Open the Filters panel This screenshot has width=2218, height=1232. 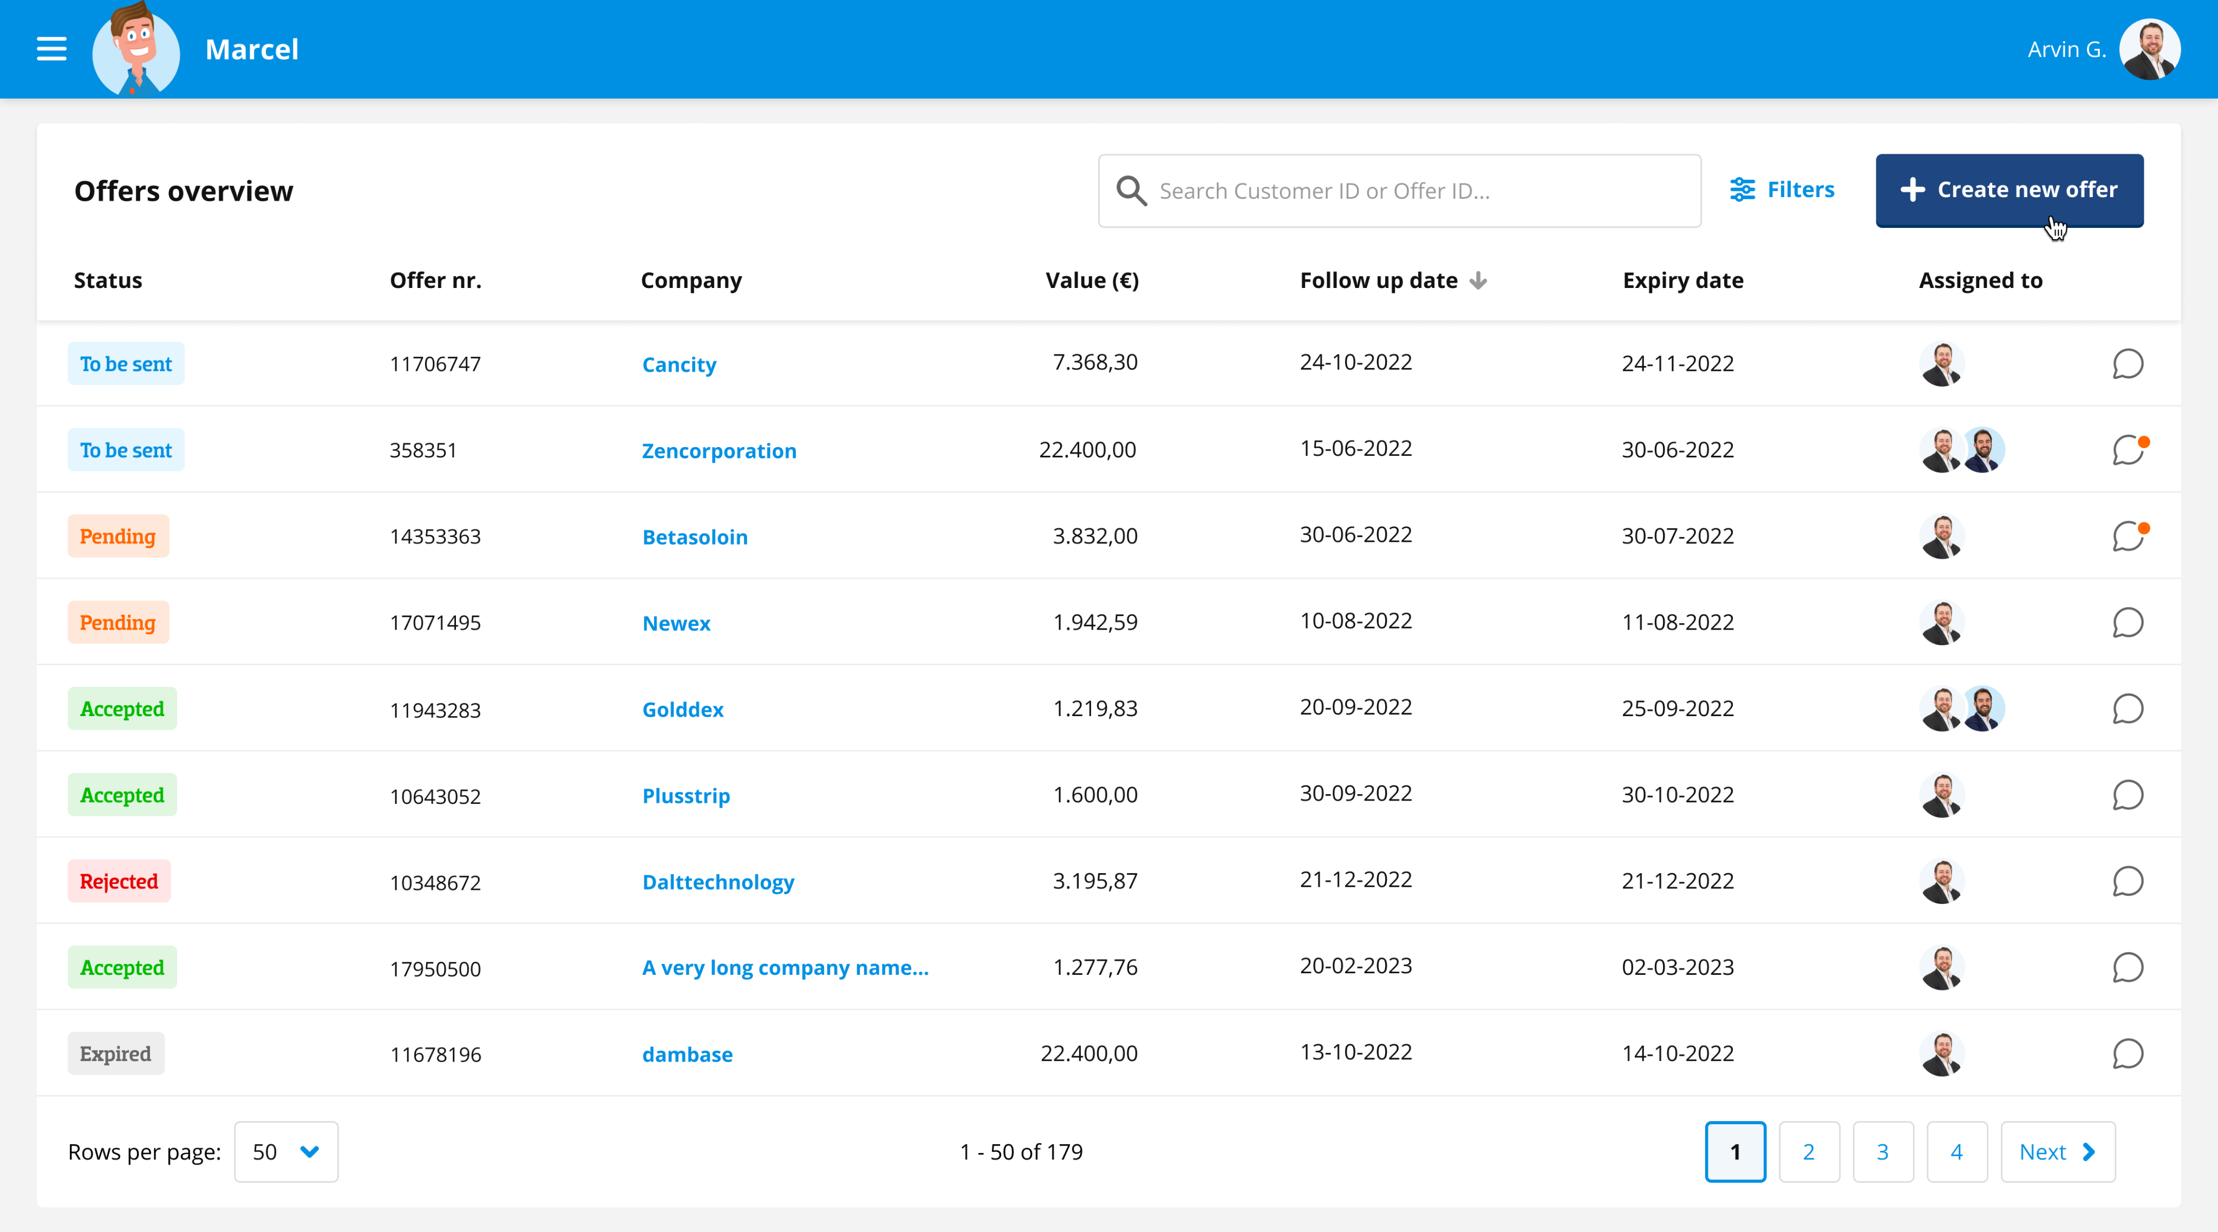tap(1782, 189)
